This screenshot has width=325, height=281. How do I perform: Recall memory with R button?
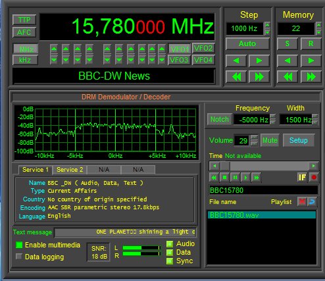tap(311, 43)
